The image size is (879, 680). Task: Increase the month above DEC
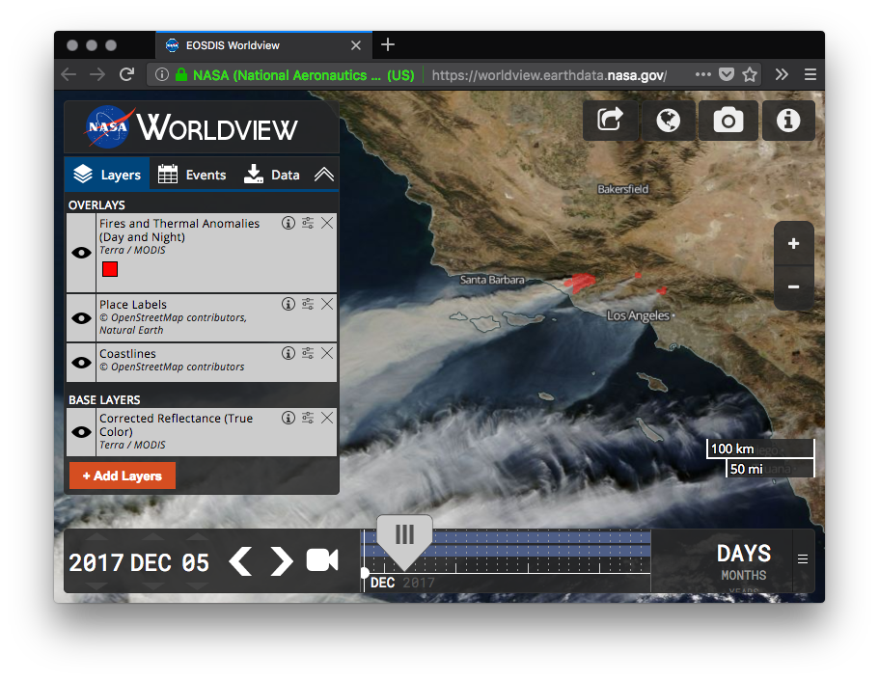point(151,537)
